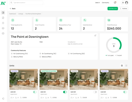Open the dashboard layout icon in the sidebar
Image resolution: width=132 pixels, height=102 pixels.
3,13
